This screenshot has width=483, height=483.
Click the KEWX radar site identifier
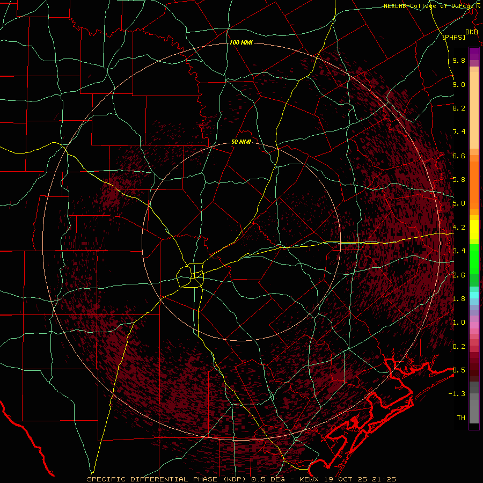point(310,479)
